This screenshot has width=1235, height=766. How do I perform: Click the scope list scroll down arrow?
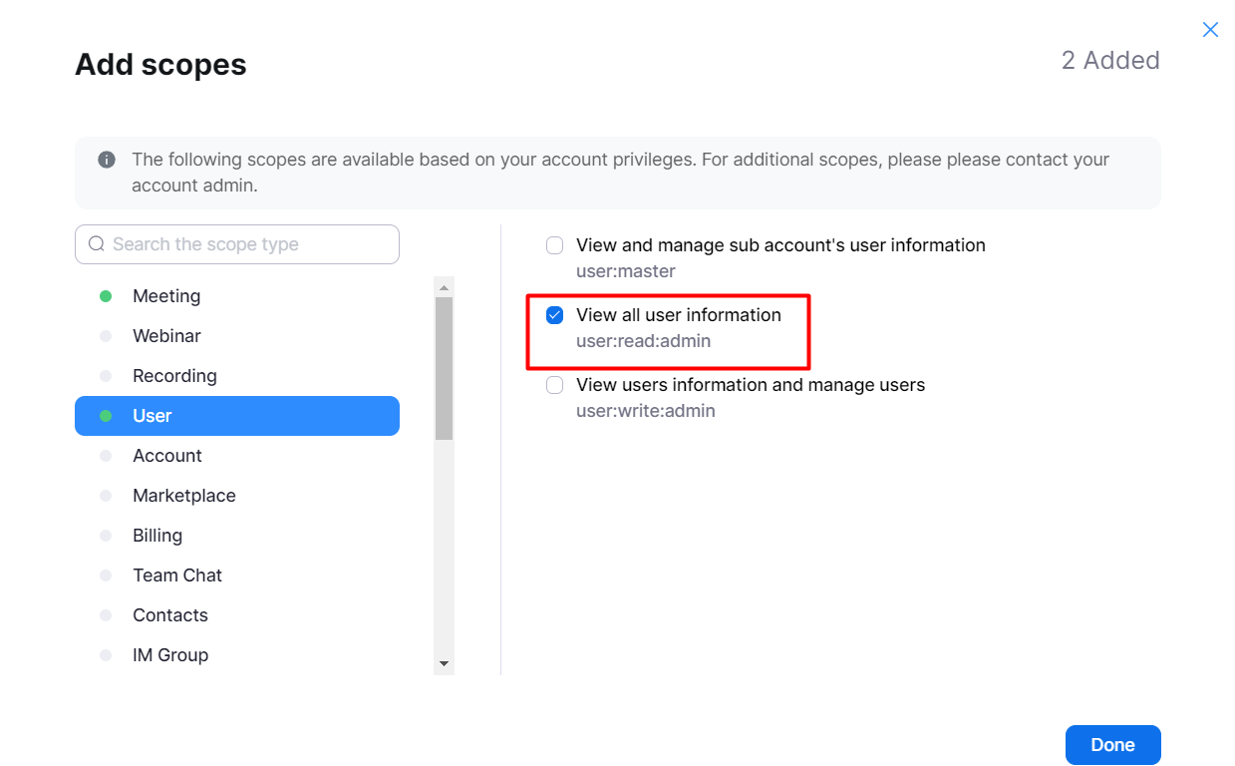click(444, 664)
